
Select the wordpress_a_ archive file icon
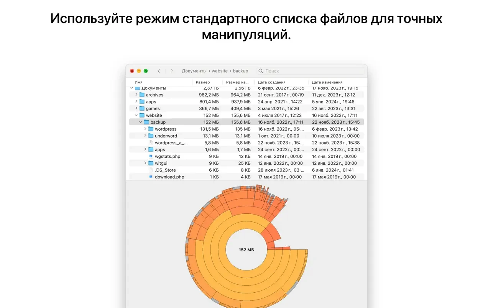(151, 143)
